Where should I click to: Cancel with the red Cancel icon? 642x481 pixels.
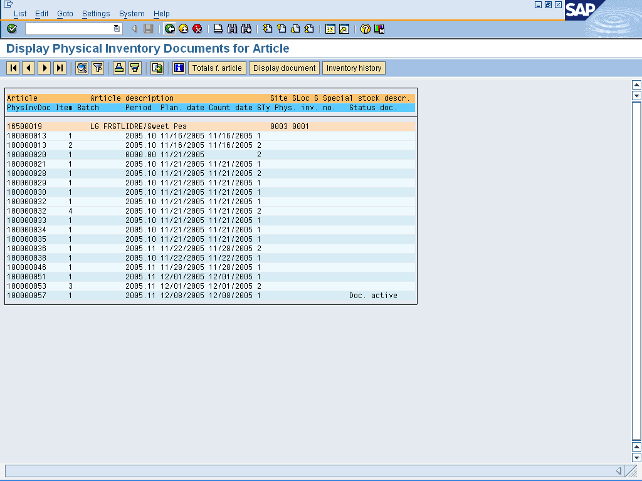click(197, 29)
